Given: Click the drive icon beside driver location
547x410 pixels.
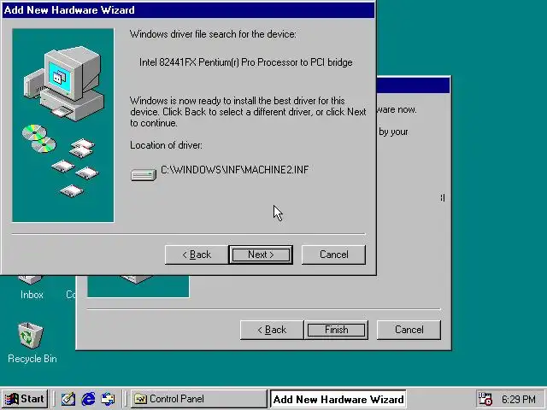Looking at the screenshot, I should pyautogui.click(x=144, y=174).
